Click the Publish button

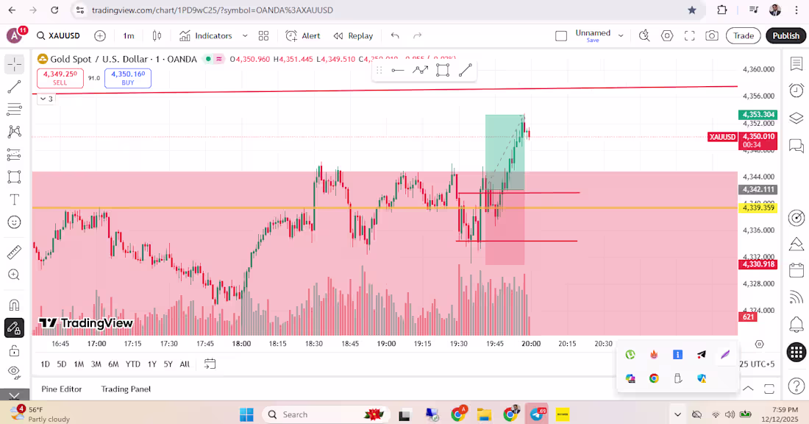point(785,35)
